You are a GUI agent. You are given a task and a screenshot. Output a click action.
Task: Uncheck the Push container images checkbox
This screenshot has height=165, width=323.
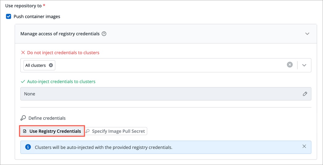[x=9, y=17]
